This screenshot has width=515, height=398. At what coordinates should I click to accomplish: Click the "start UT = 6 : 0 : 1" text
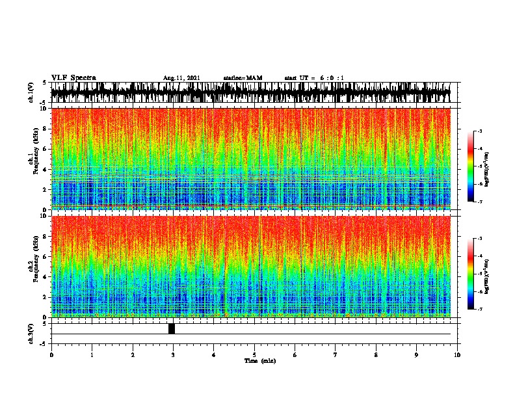coord(314,78)
